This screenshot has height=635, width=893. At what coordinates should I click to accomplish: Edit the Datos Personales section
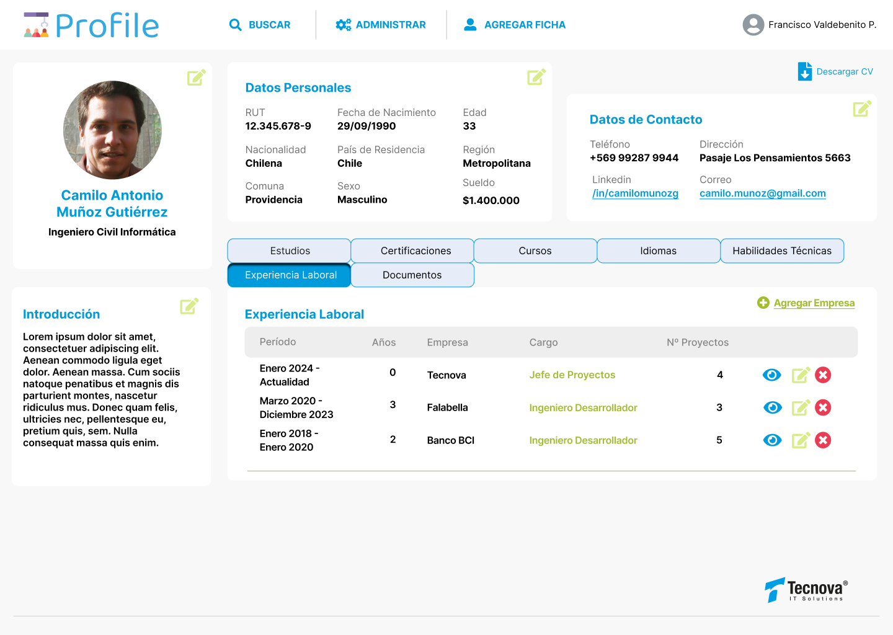[536, 77]
